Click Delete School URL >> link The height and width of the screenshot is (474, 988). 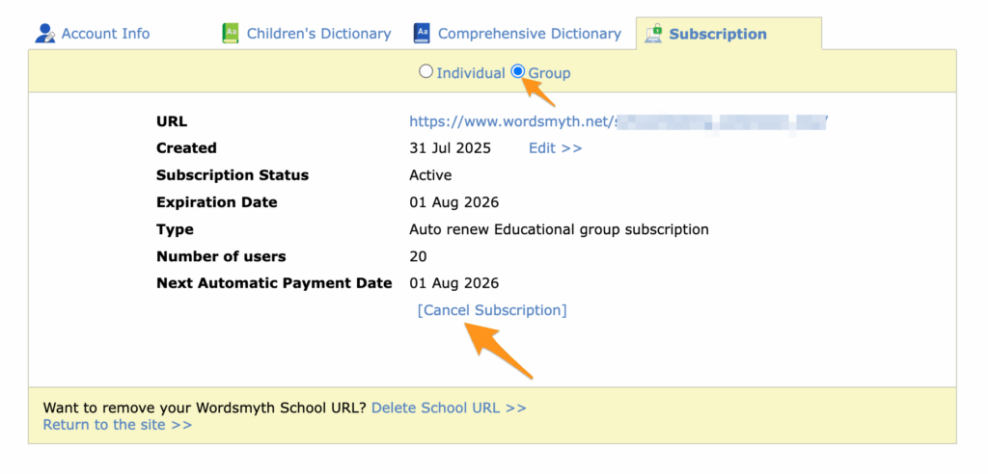tap(449, 408)
